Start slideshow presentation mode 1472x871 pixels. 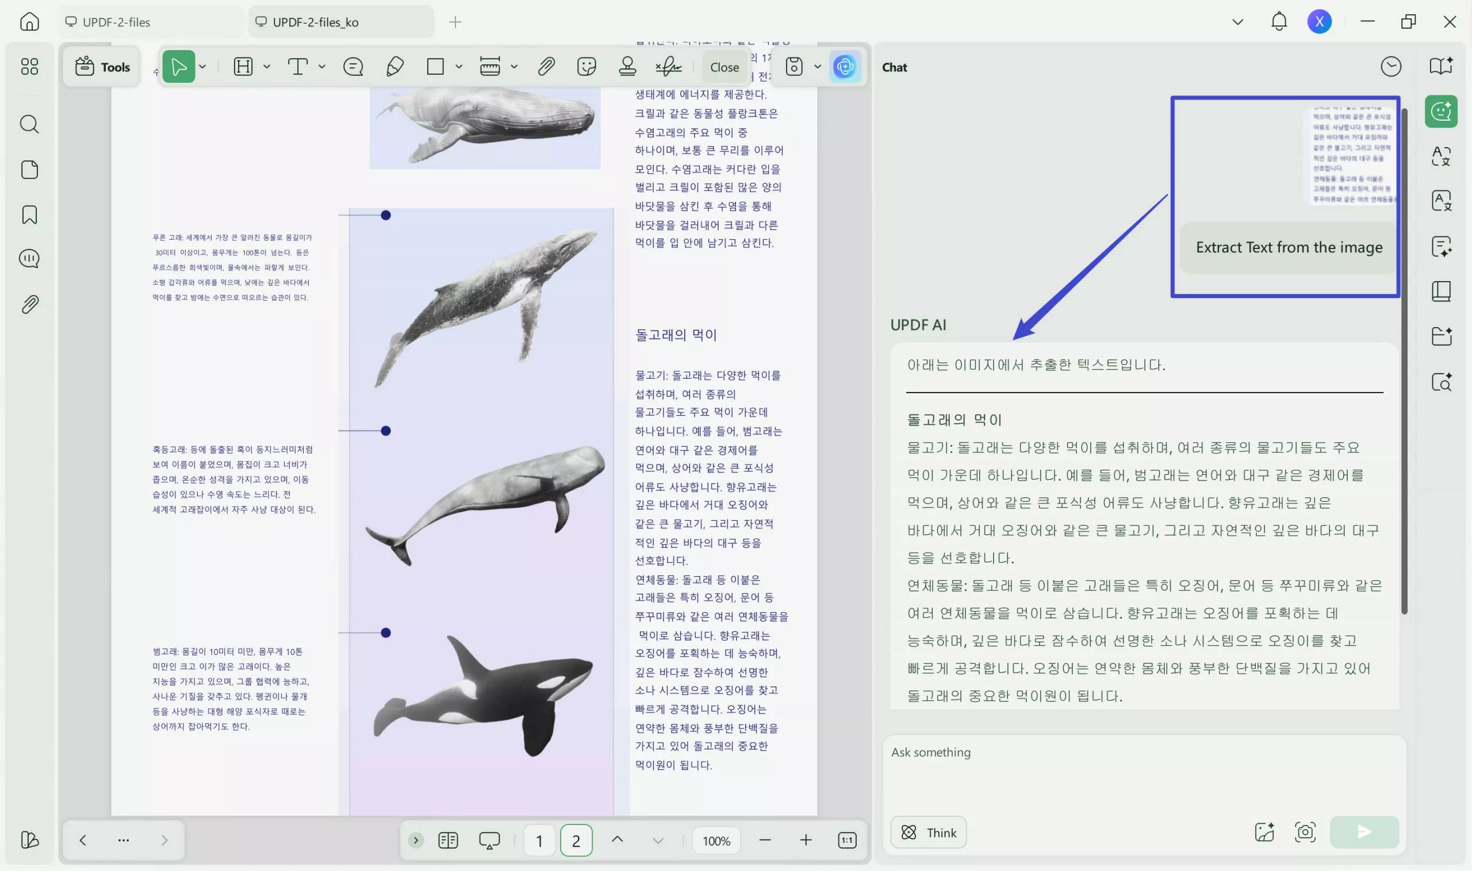point(489,841)
